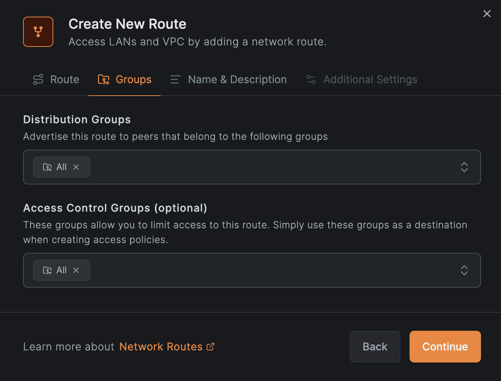Expand the Distribution Groups selector chevrons
The height and width of the screenshot is (381, 501).
tap(464, 167)
